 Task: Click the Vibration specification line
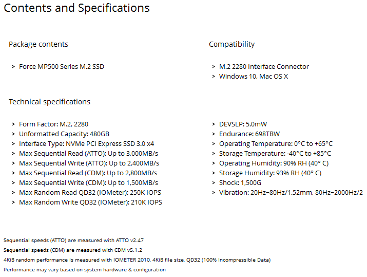291,193
